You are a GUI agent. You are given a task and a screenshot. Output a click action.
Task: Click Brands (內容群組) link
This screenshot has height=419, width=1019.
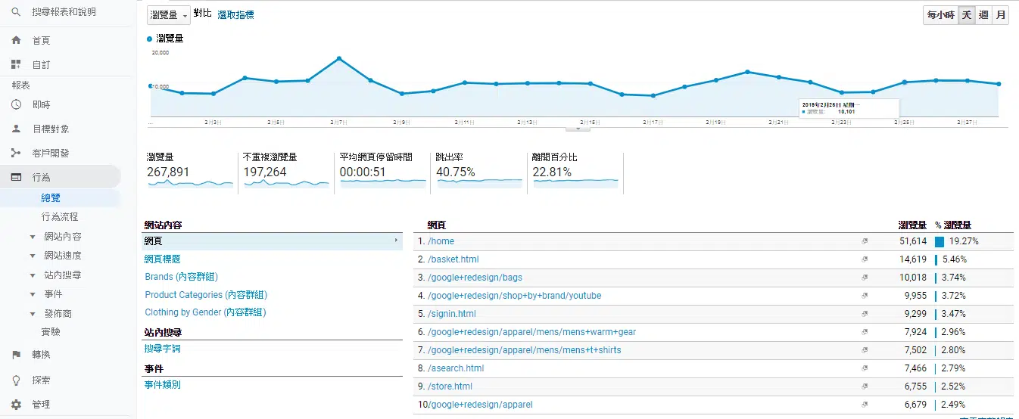[182, 277]
